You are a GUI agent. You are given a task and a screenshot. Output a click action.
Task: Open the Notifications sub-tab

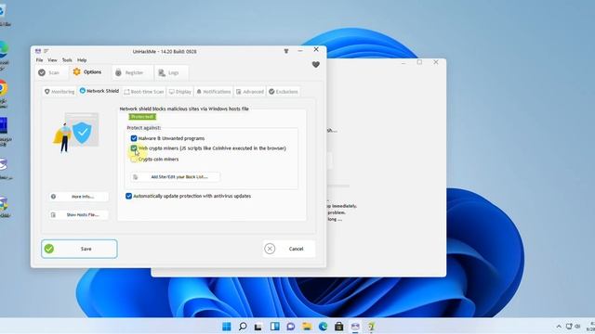pyautogui.click(x=214, y=92)
